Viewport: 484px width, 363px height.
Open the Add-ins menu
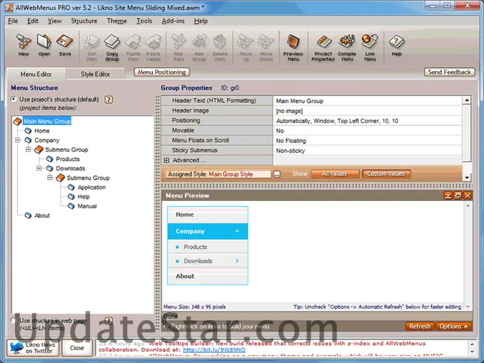[x=173, y=21]
